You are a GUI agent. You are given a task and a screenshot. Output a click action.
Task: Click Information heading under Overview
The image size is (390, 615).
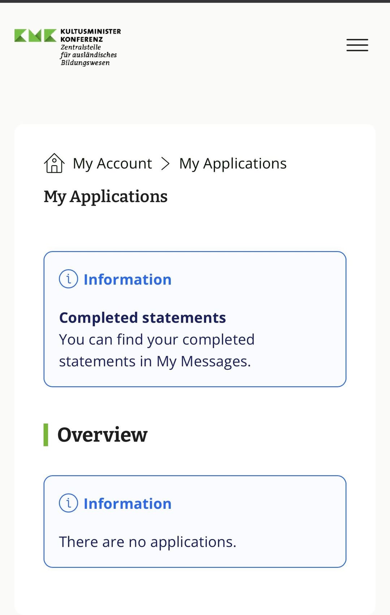(127, 504)
